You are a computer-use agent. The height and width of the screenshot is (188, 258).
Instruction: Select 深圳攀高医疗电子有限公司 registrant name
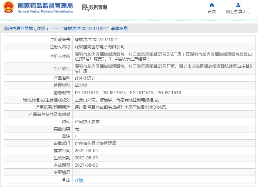(x=99, y=47)
